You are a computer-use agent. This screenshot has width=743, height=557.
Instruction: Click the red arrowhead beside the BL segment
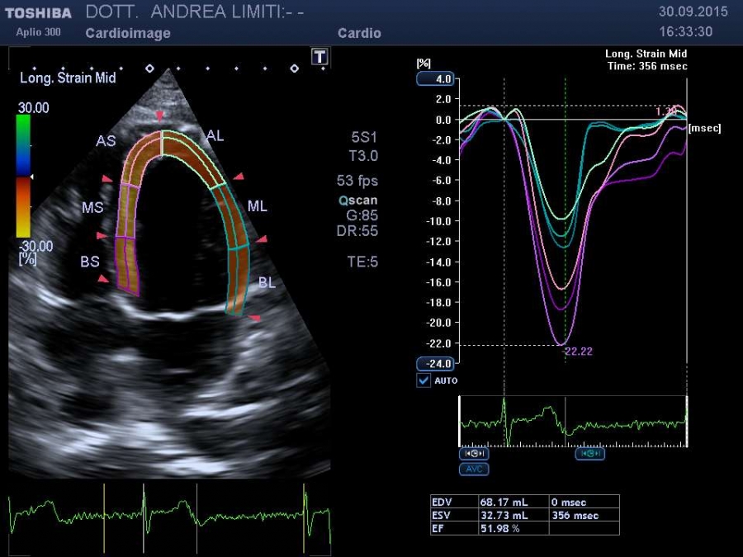255,318
